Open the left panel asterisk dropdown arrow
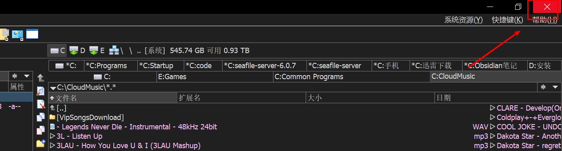 click(x=27, y=76)
